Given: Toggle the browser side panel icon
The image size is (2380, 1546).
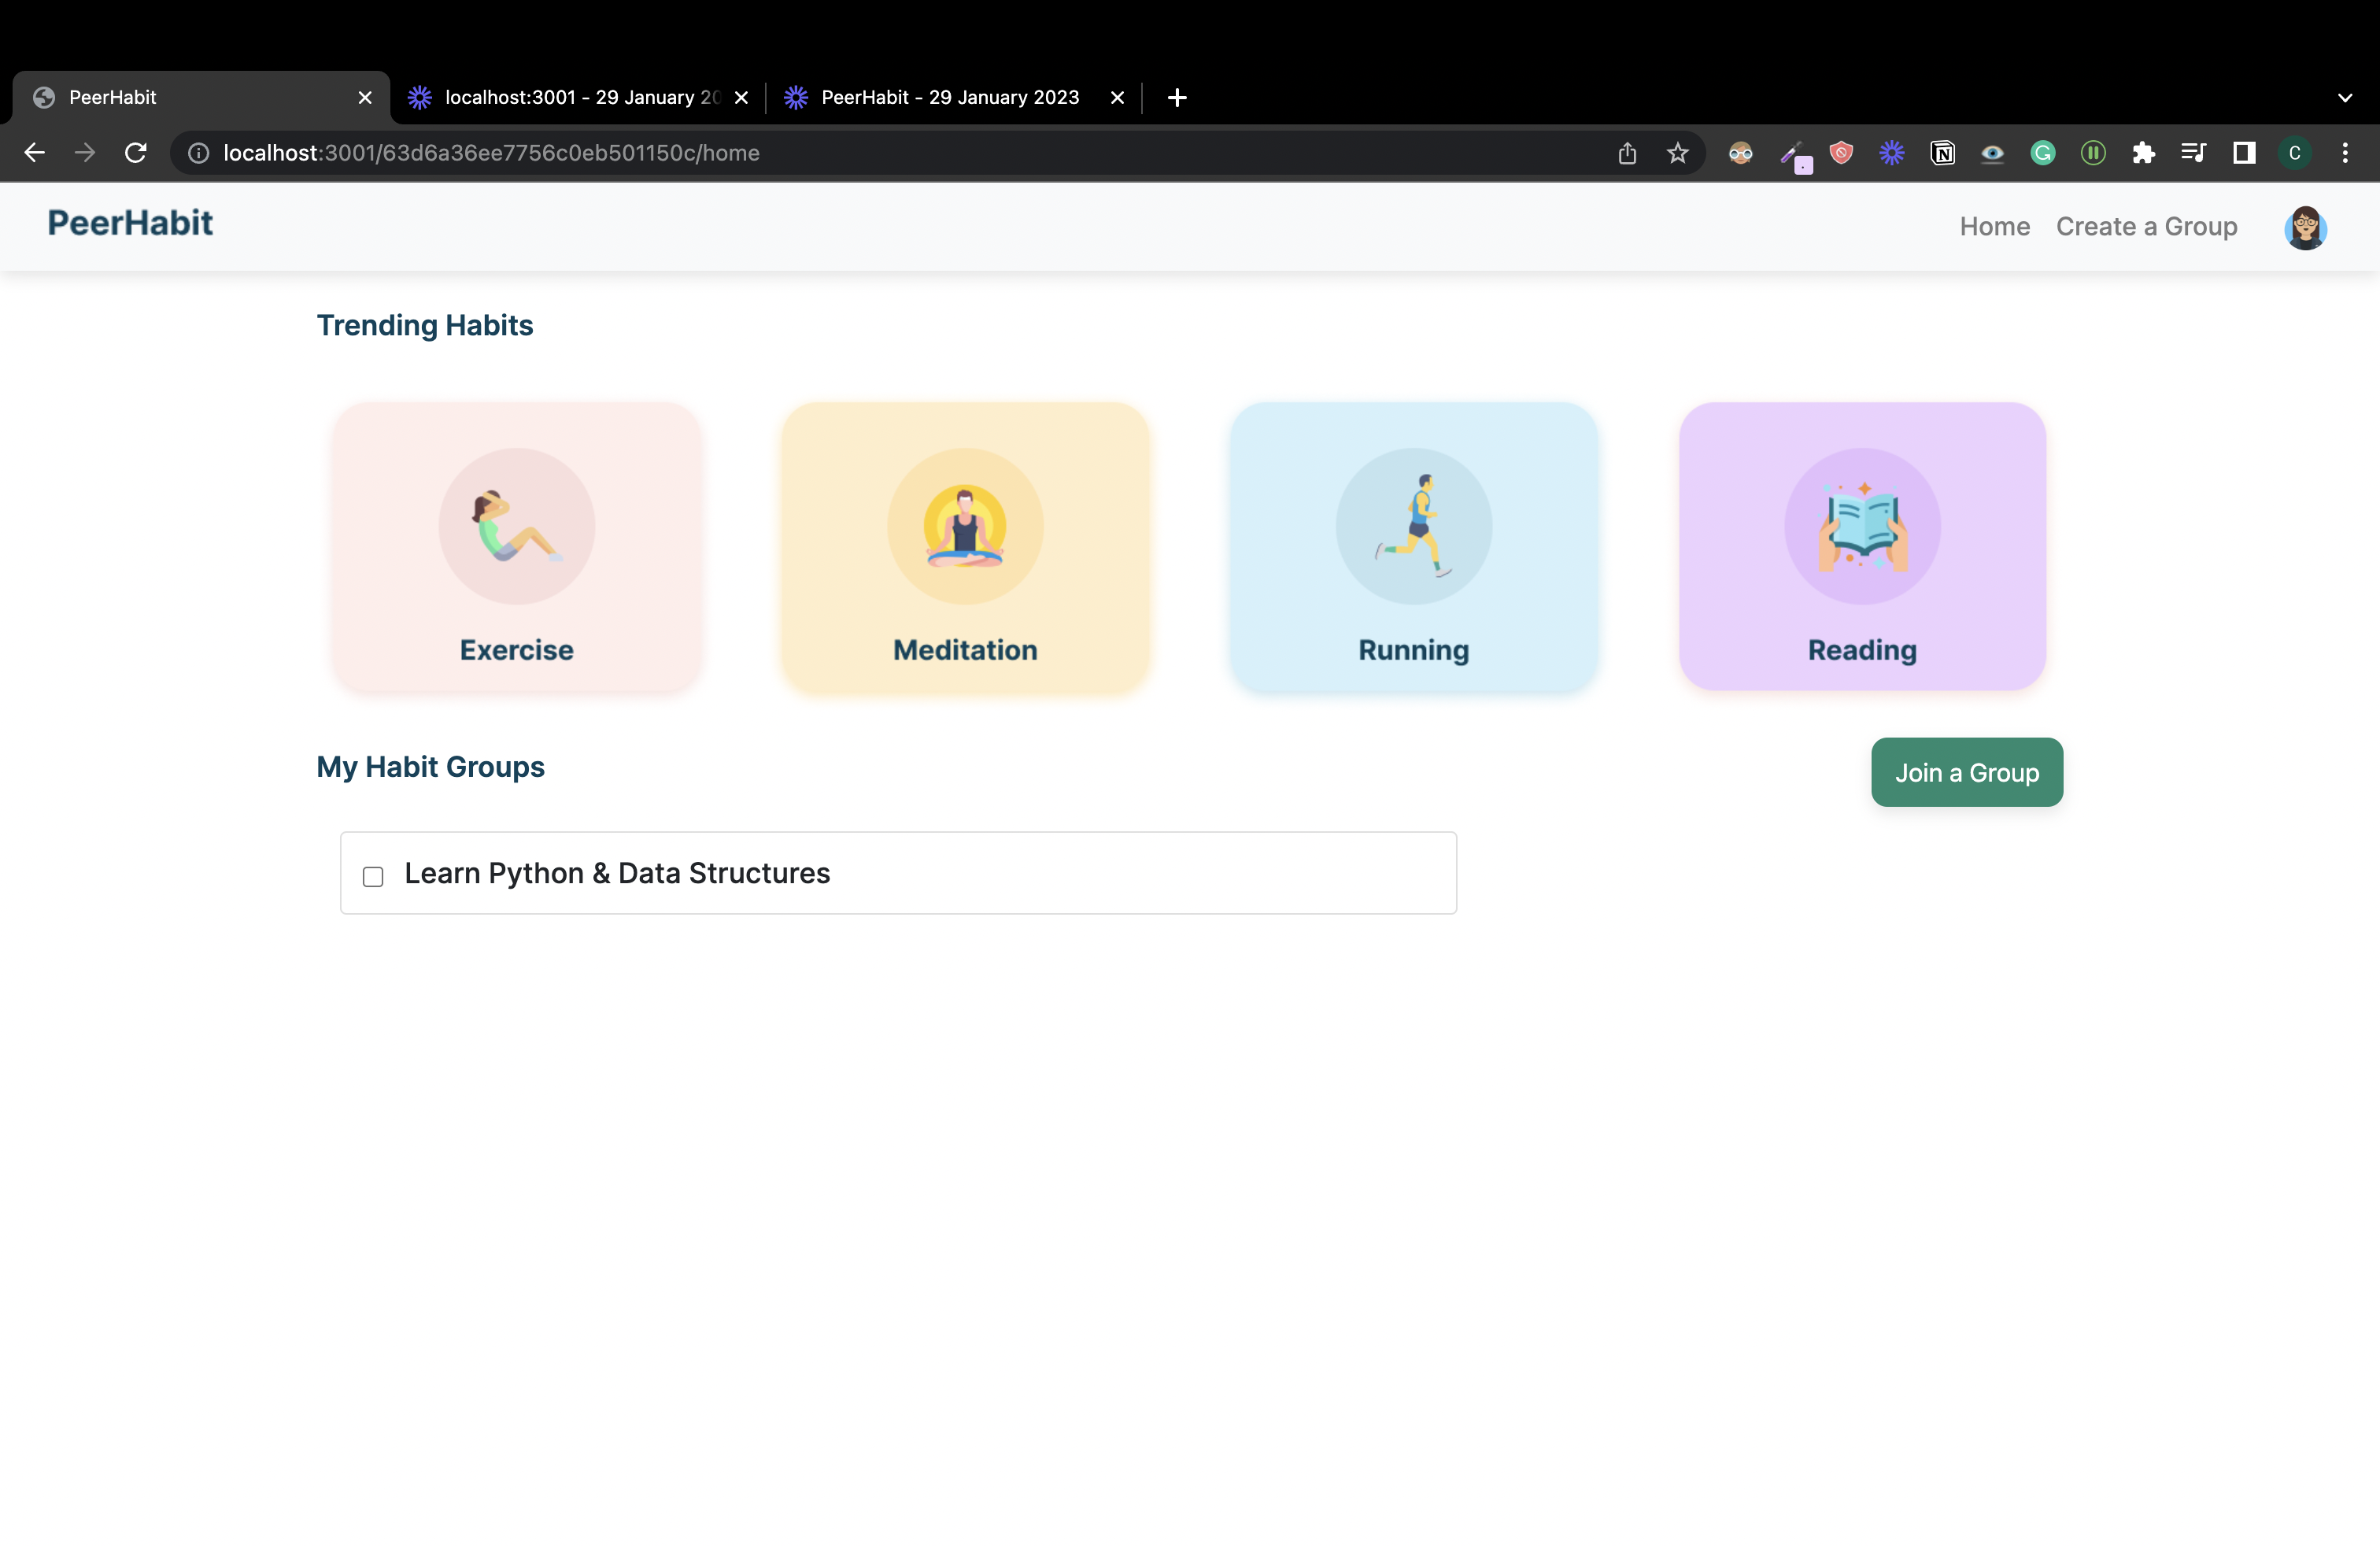Looking at the screenshot, I should [x=2244, y=153].
